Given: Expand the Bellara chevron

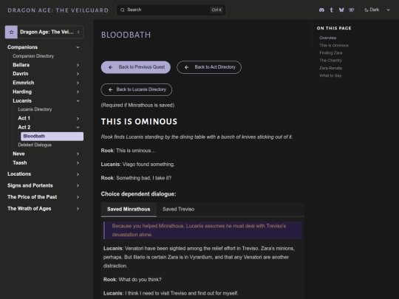Looking at the screenshot, I should [78, 65].
